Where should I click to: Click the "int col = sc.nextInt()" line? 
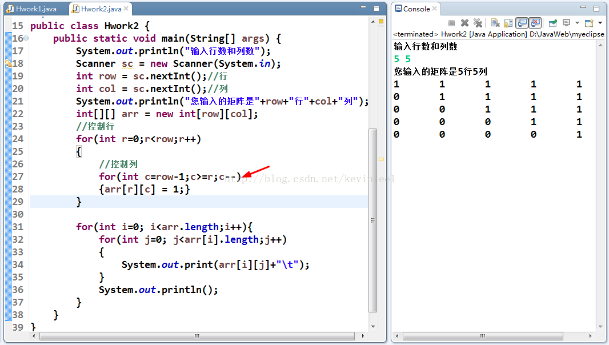point(152,89)
